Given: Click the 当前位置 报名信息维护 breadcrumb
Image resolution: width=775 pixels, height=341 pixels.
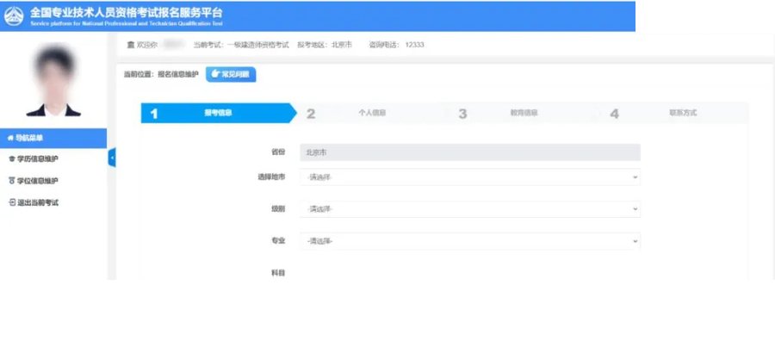Looking at the screenshot, I should 161,75.
